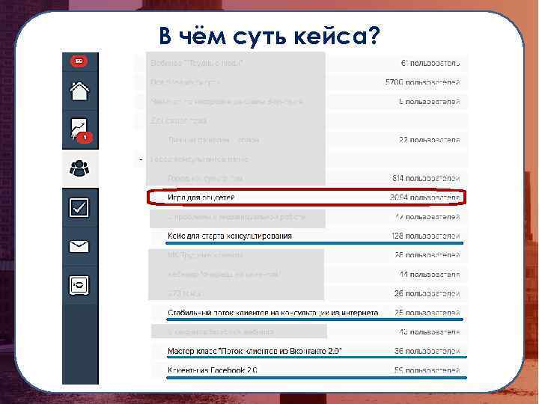Open the mail envelope icon
The height and width of the screenshot is (404, 539).
point(79,246)
